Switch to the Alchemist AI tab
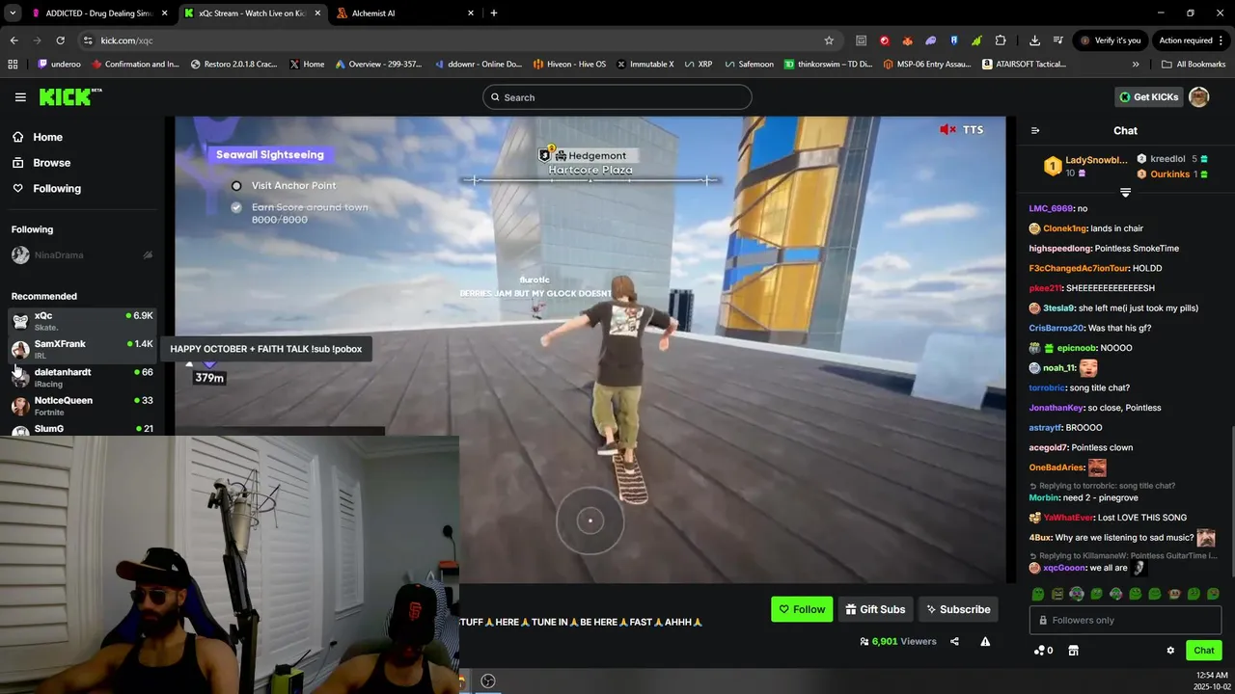The image size is (1235, 694). (x=404, y=13)
